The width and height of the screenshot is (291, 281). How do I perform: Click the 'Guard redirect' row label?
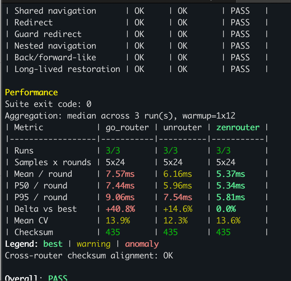point(48,34)
